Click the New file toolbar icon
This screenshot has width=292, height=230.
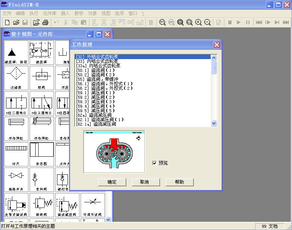coord(7,22)
